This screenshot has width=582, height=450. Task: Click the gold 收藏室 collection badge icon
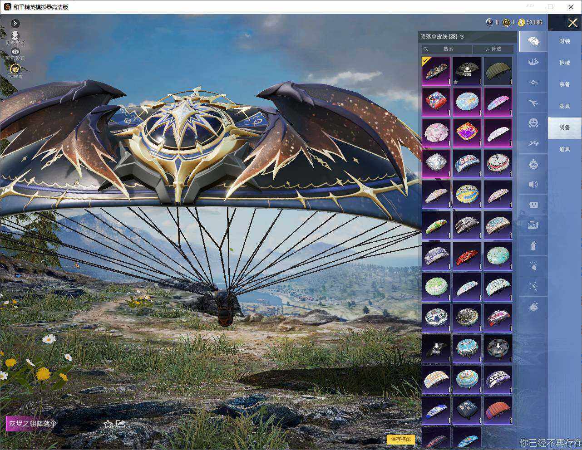[x=15, y=69]
